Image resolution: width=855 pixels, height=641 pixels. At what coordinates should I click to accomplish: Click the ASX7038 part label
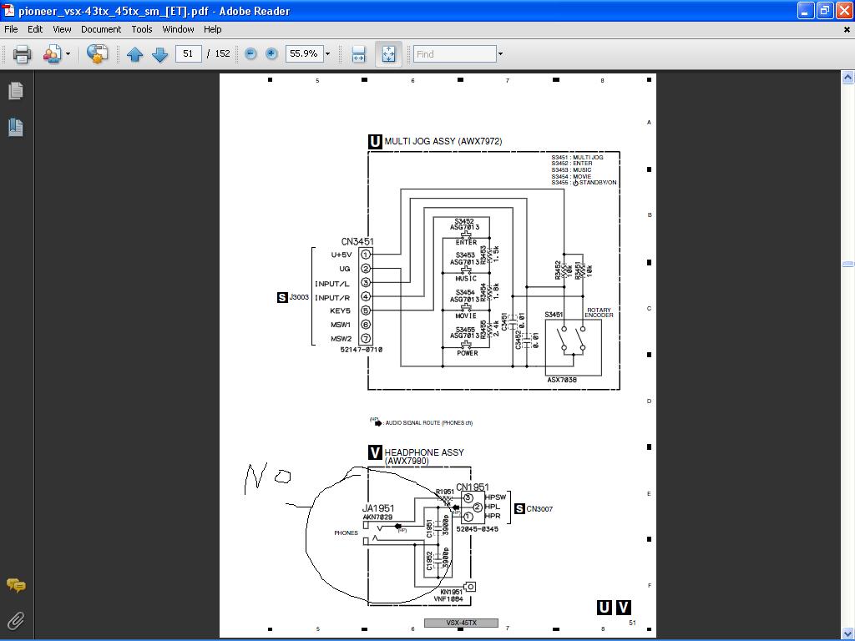tap(562, 380)
